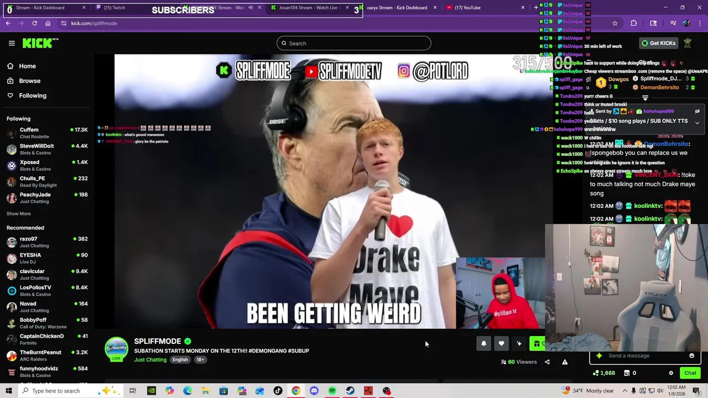Click green sparkle icon in chat input

click(x=599, y=355)
